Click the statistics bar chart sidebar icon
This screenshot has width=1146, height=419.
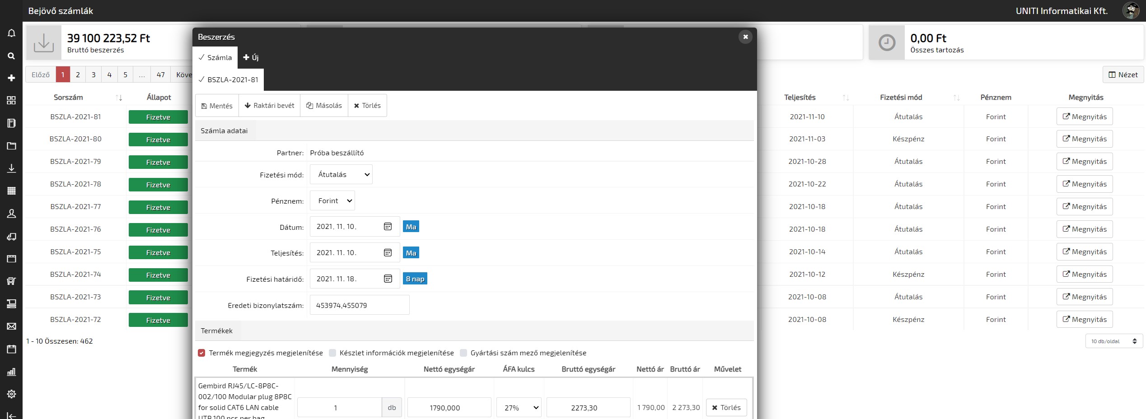(11, 372)
